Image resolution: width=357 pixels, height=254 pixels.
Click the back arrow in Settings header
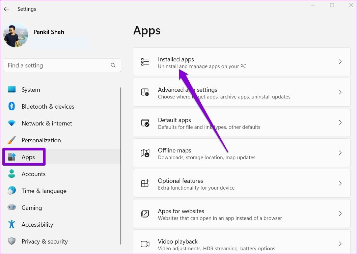(x=6, y=9)
